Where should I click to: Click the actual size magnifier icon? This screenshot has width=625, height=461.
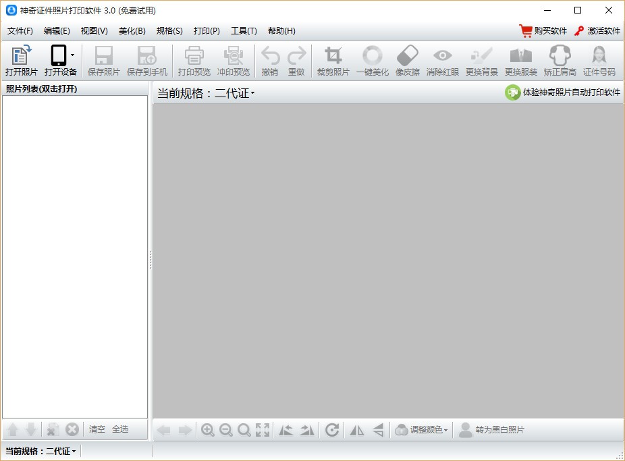coord(244,430)
